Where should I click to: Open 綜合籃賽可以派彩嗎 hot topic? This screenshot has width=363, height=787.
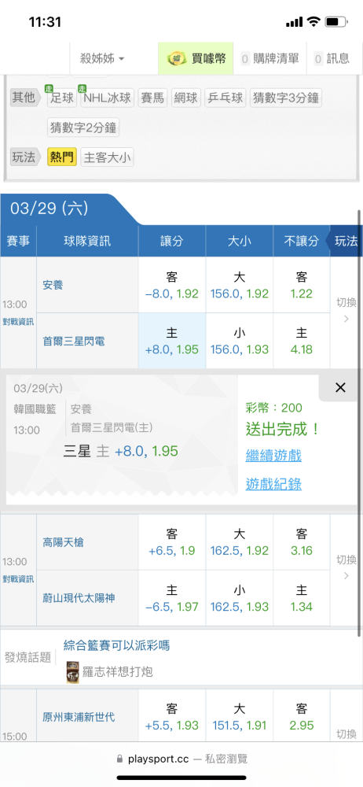(116, 645)
